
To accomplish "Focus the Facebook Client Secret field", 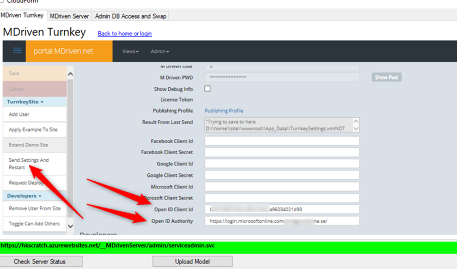I will coord(282,152).
